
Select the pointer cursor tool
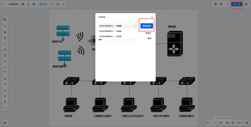[x=221, y=123]
